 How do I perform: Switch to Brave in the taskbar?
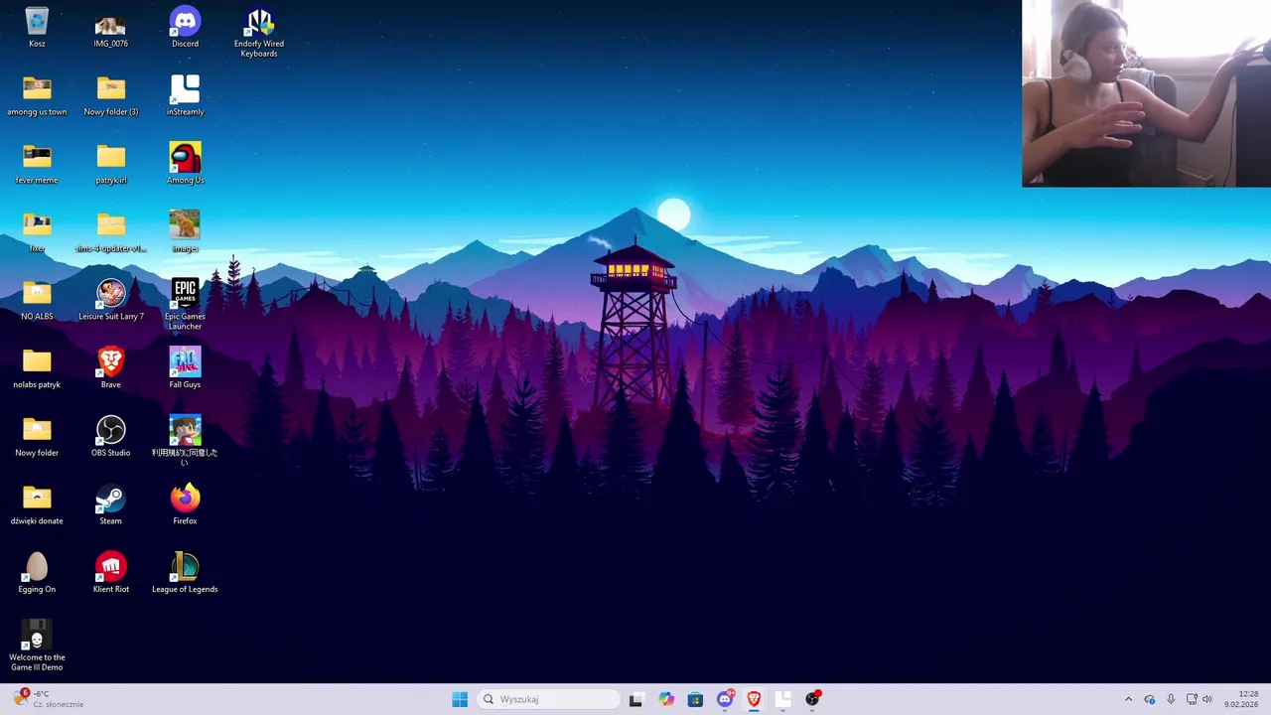tap(754, 699)
